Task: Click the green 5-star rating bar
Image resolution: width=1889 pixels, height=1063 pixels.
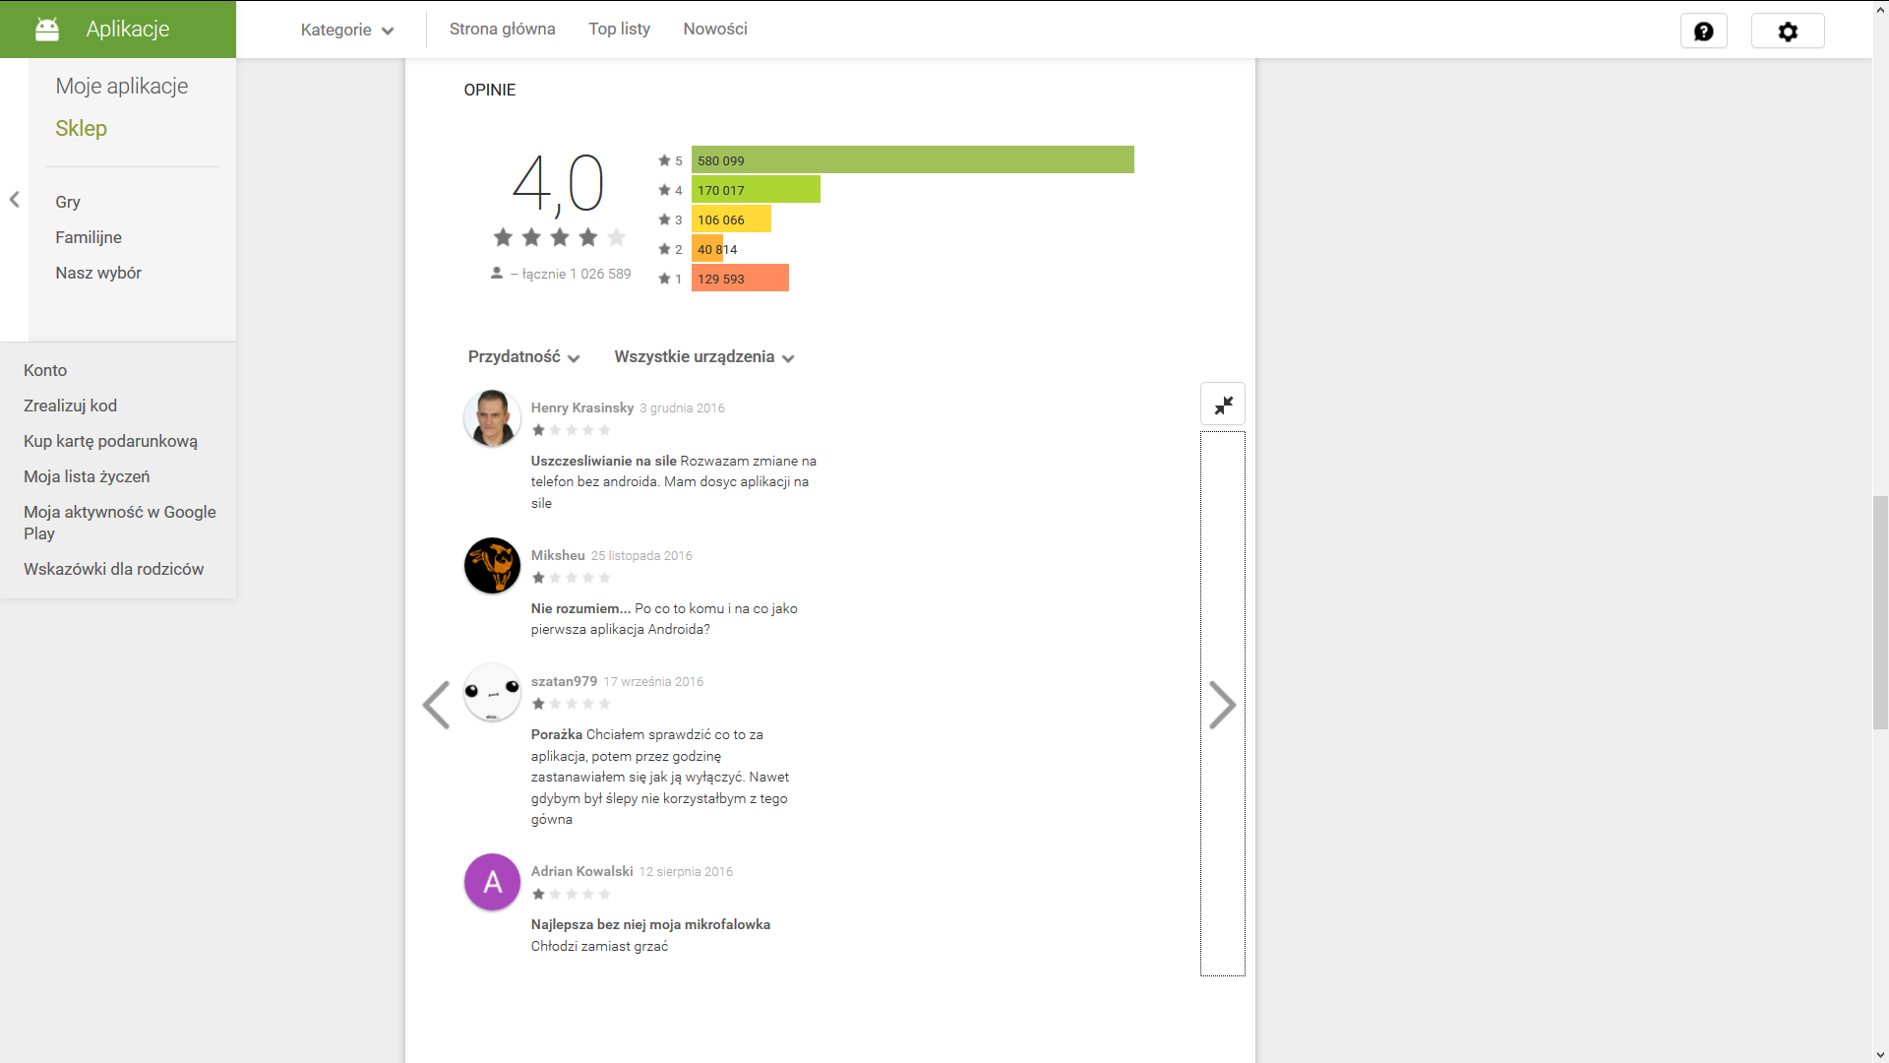Action: (x=912, y=160)
